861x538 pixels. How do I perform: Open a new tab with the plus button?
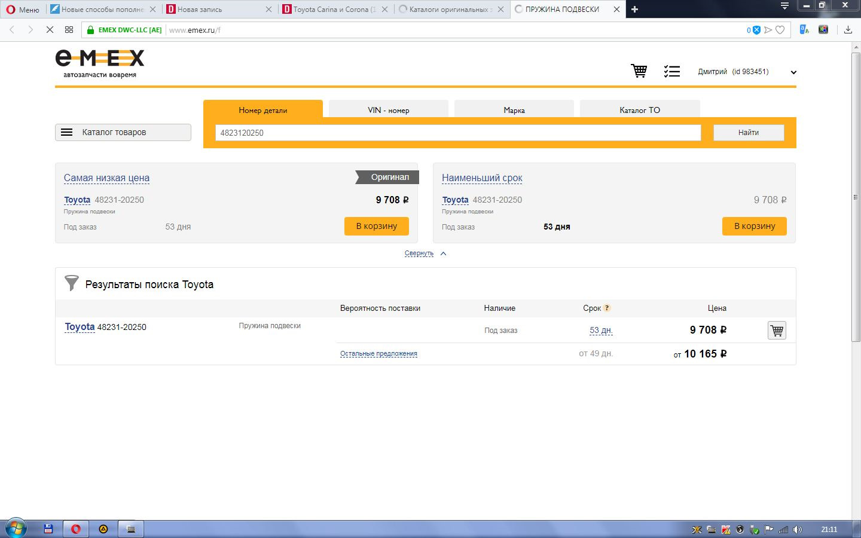634,10
